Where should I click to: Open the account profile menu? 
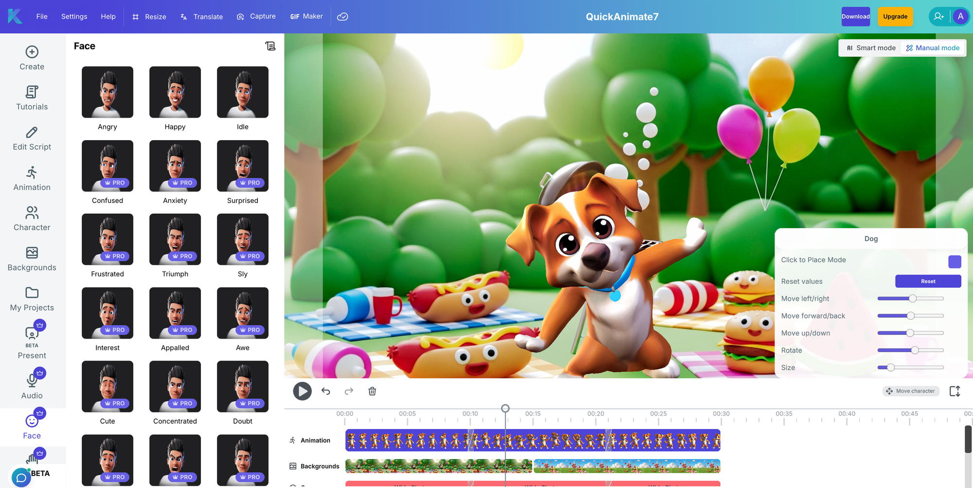point(960,16)
